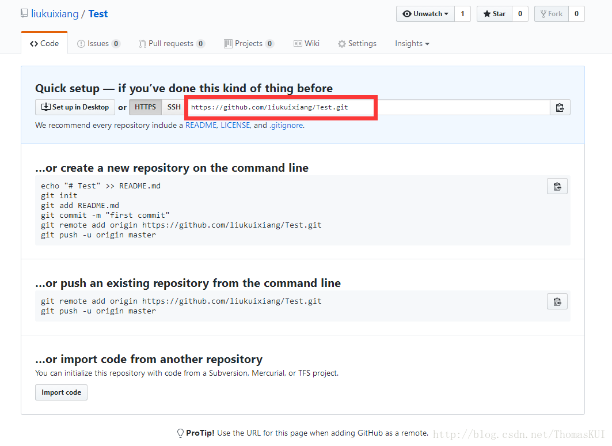
Task: Select the SSH protocol toggle
Action: click(x=174, y=107)
